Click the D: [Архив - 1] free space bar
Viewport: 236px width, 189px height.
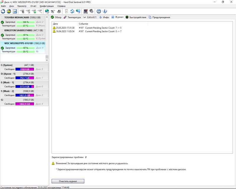click(x=25, y=78)
